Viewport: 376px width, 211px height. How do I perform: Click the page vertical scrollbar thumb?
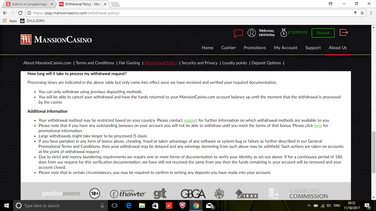coord(374,152)
